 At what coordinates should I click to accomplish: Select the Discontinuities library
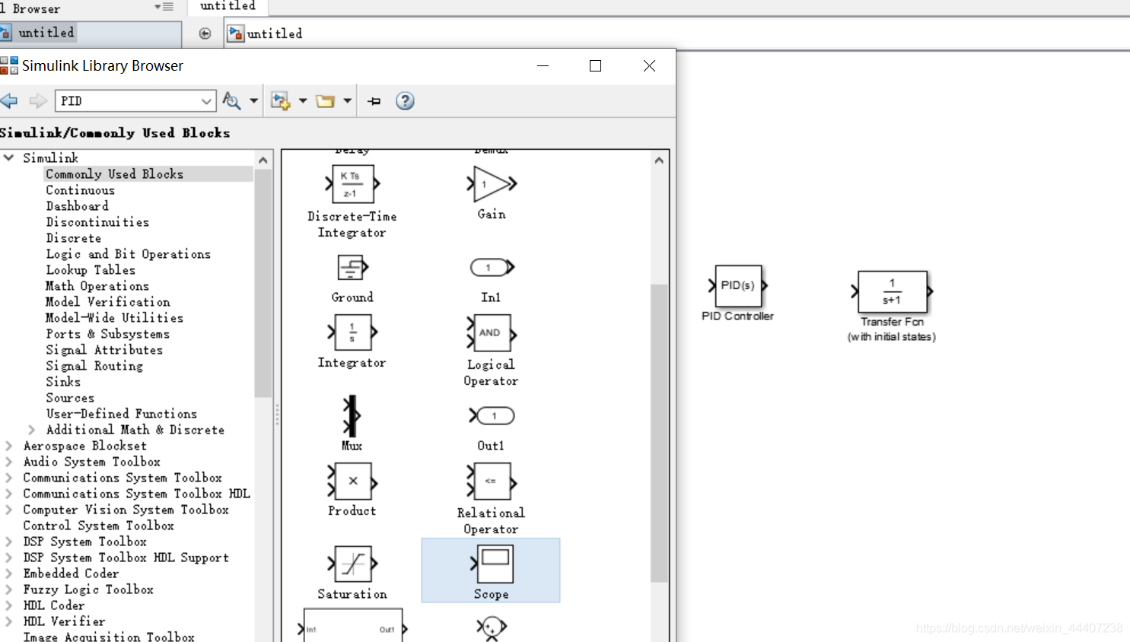pos(97,222)
